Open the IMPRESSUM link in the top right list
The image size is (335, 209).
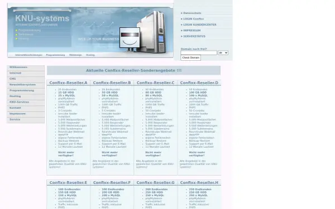click(192, 31)
